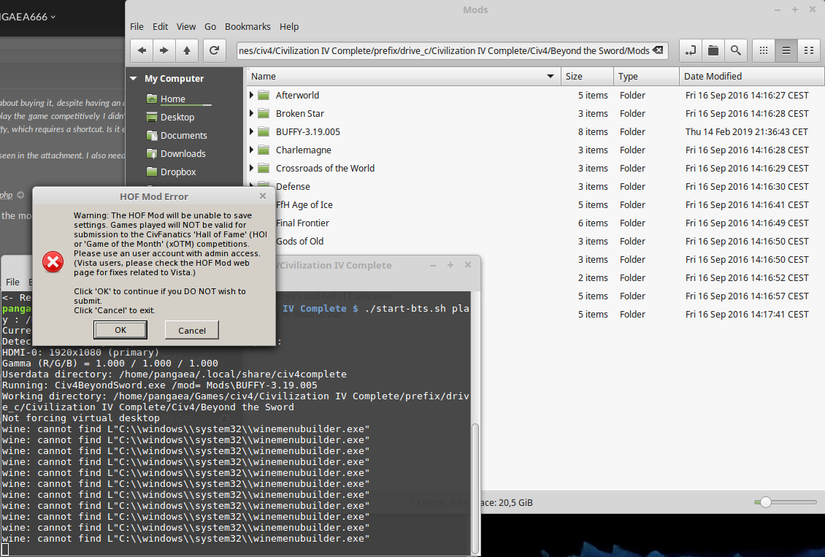825x557 pixels.
Task: Switch to icon view
Action: coord(764,50)
